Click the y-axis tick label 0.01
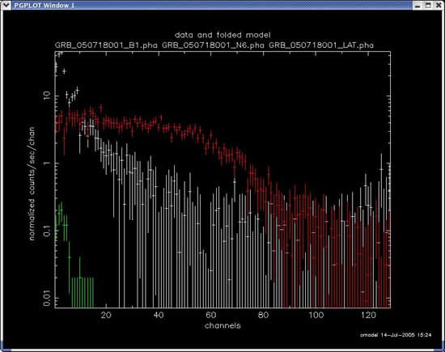This screenshot has width=445, height=352. point(47,298)
